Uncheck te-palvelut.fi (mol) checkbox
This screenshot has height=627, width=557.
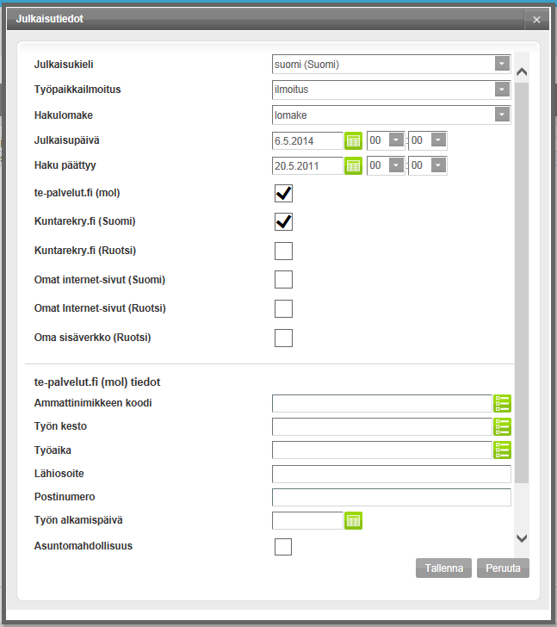pos(283,194)
